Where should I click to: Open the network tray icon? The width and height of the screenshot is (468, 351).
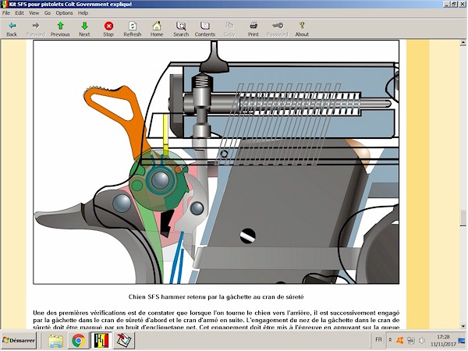coord(411,340)
